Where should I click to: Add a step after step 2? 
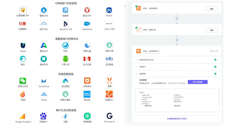(177, 40)
